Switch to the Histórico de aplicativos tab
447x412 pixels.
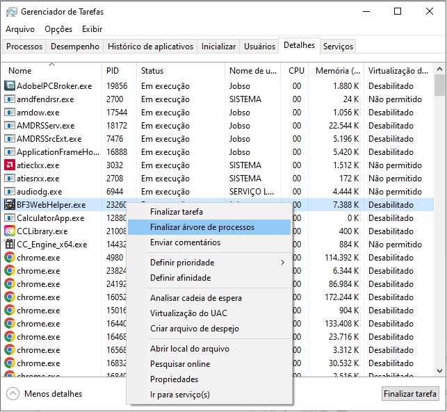[x=151, y=46]
